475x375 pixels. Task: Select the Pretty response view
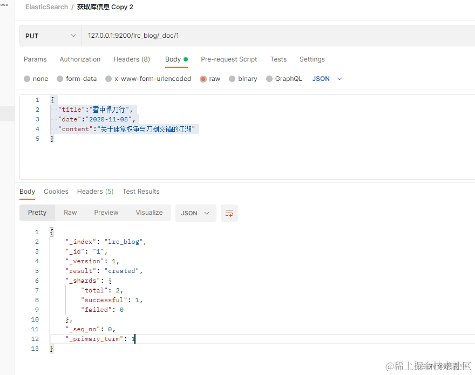coord(37,213)
